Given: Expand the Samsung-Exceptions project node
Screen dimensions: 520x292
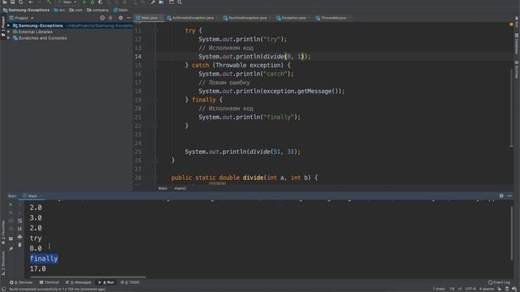Looking at the screenshot, I should pyautogui.click(x=9, y=25).
